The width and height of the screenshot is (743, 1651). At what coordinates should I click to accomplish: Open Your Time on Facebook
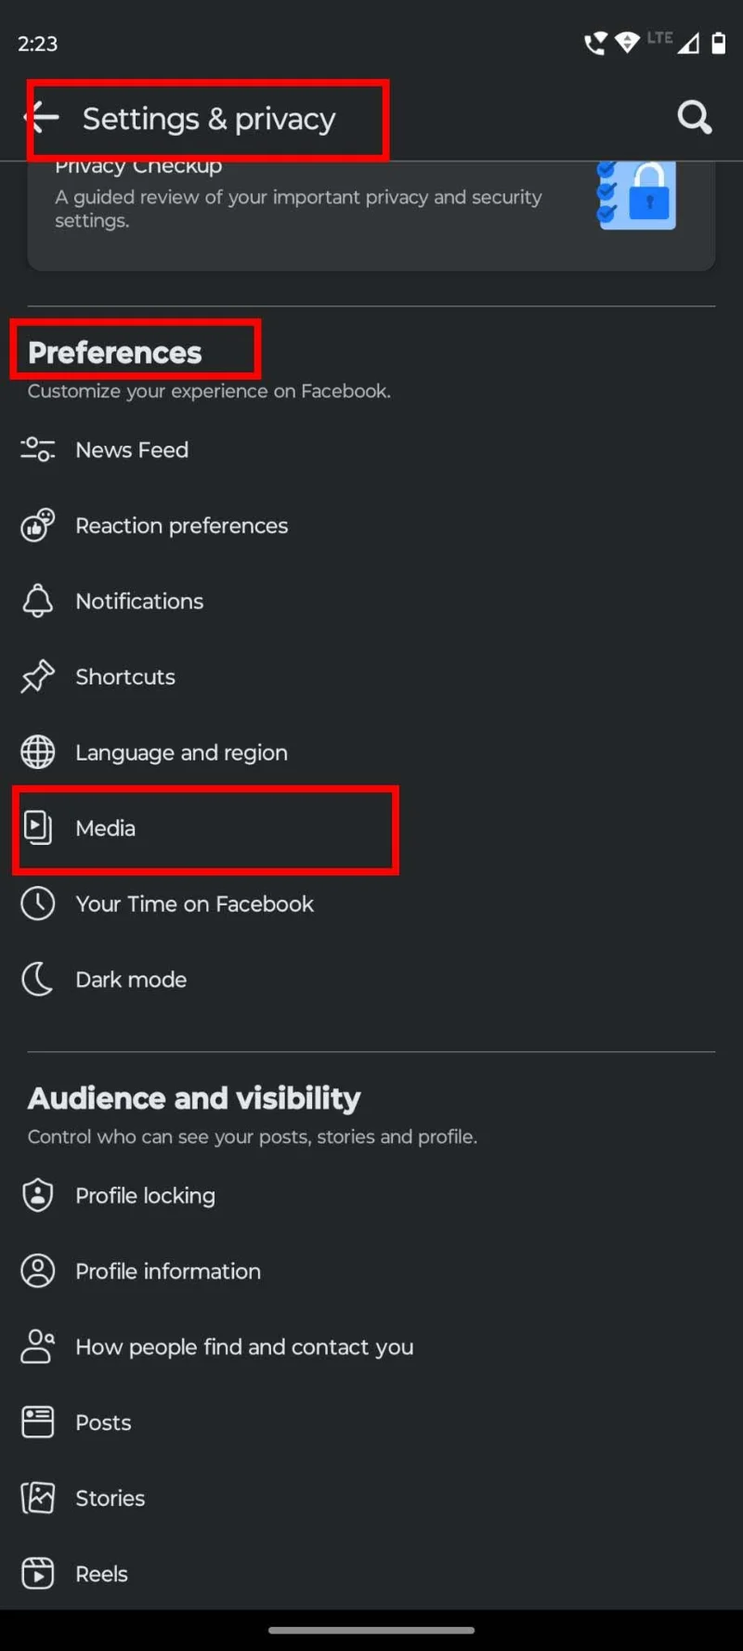(x=194, y=903)
